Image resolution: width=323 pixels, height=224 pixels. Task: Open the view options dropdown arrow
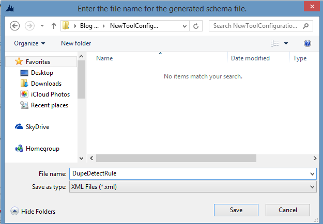(x=286, y=44)
